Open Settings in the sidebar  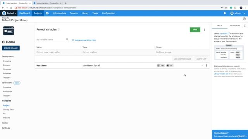tap(6, 128)
